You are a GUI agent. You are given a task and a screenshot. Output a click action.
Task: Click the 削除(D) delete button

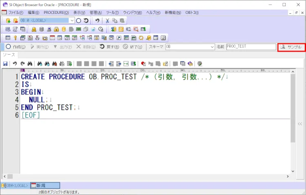point(86,47)
